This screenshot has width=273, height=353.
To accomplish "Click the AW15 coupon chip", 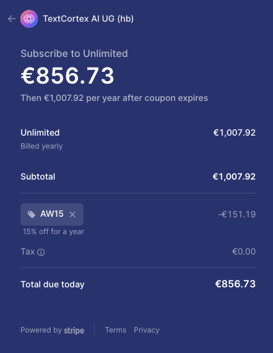I will click(x=52, y=214).
